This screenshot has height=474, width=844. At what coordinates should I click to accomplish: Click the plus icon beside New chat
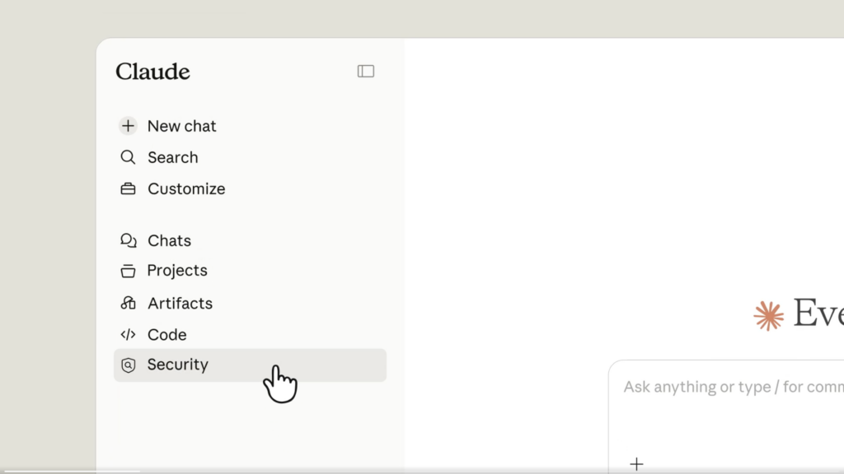(x=128, y=126)
